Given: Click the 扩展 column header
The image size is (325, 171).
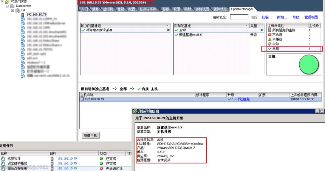Looking at the screenshot, I should (274, 95).
